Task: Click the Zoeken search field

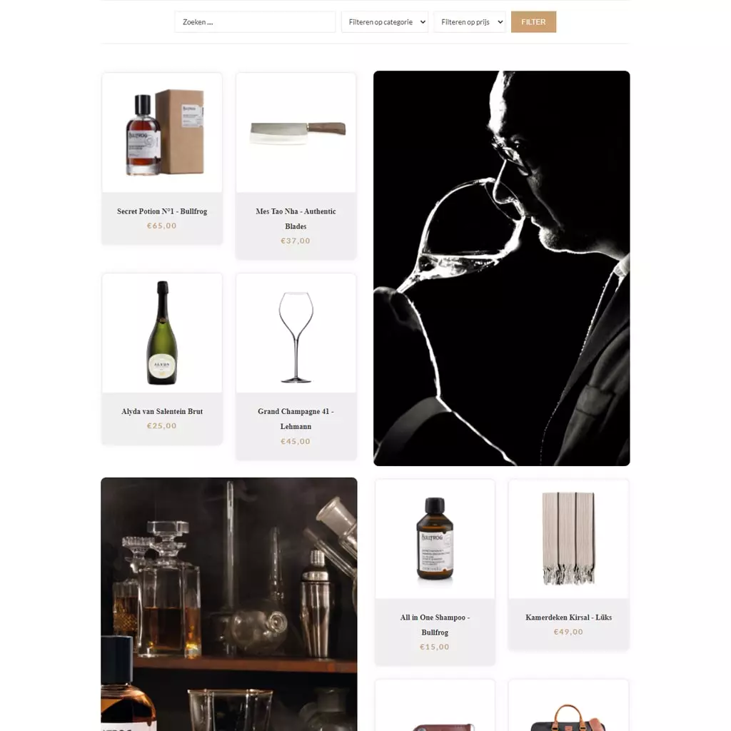Action: click(x=255, y=22)
